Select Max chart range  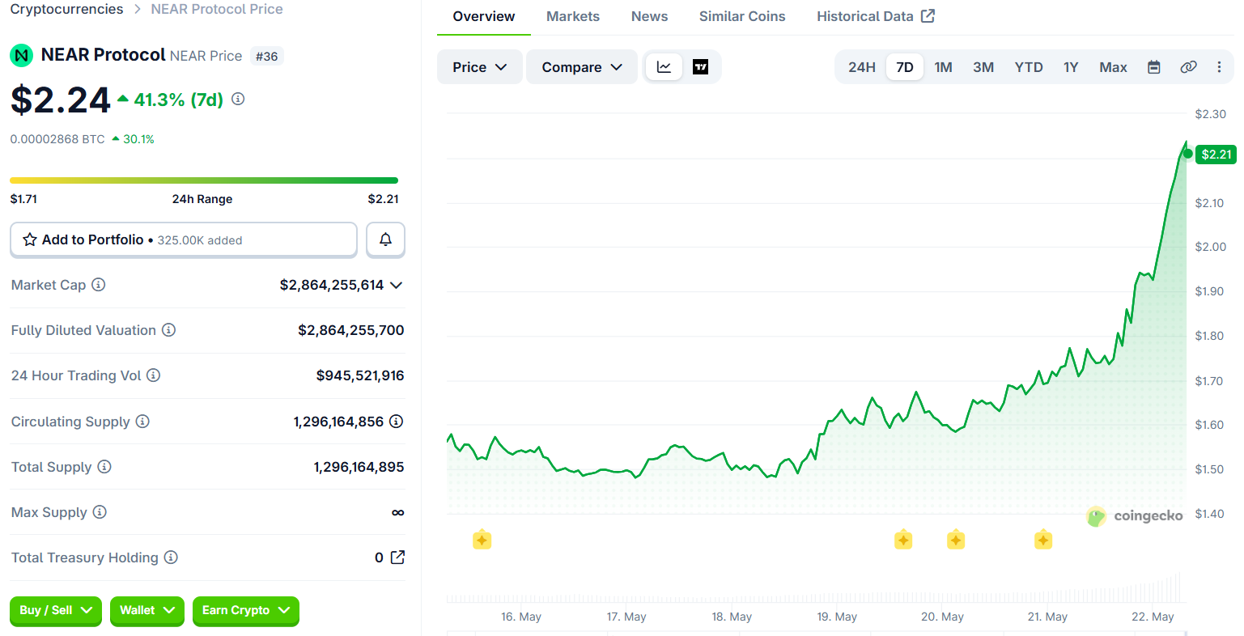pos(1113,67)
